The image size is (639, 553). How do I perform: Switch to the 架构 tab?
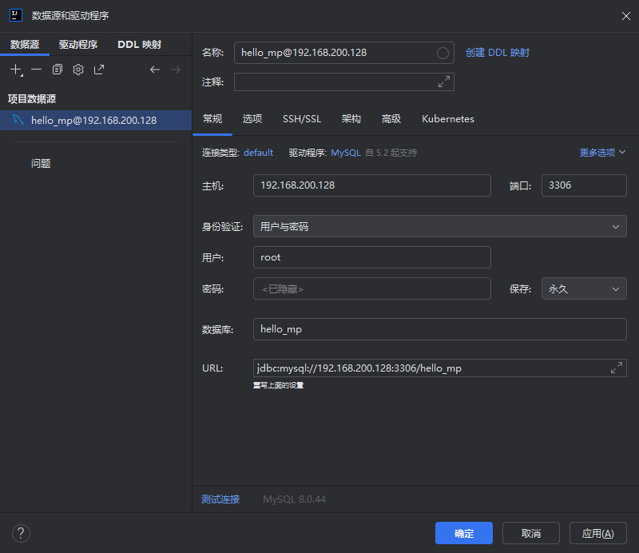(351, 119)
